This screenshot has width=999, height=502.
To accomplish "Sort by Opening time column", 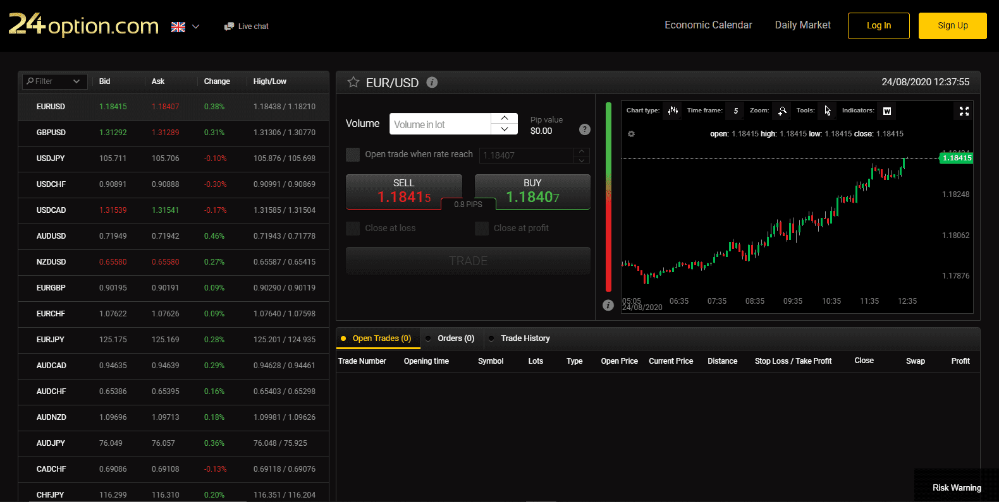I will [x=426, y=361].
